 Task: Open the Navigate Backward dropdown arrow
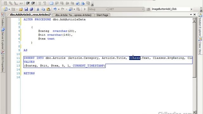click(74, 9)
